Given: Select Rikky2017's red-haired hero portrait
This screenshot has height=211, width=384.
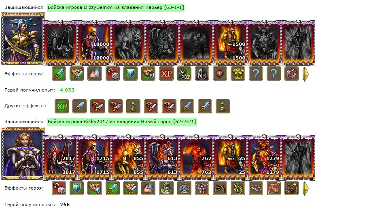Looking at the screenshot, I should [x=23, y=153].
